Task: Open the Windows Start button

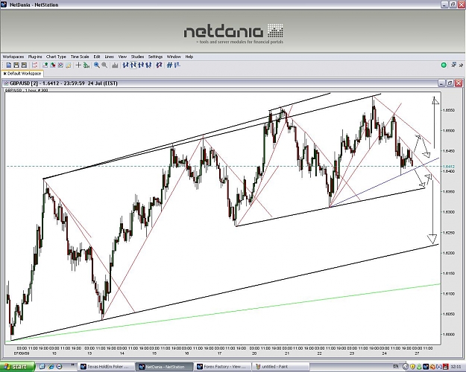Action: (x=17, y=367)
